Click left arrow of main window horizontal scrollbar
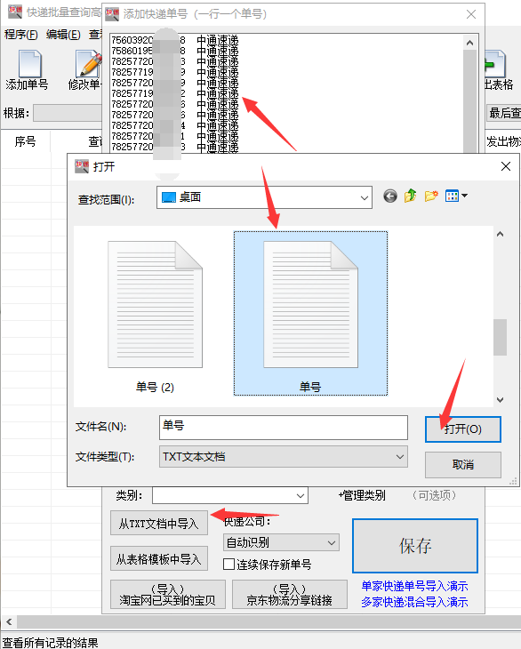This screenshot has height=649, width=521. click(9, 621)
